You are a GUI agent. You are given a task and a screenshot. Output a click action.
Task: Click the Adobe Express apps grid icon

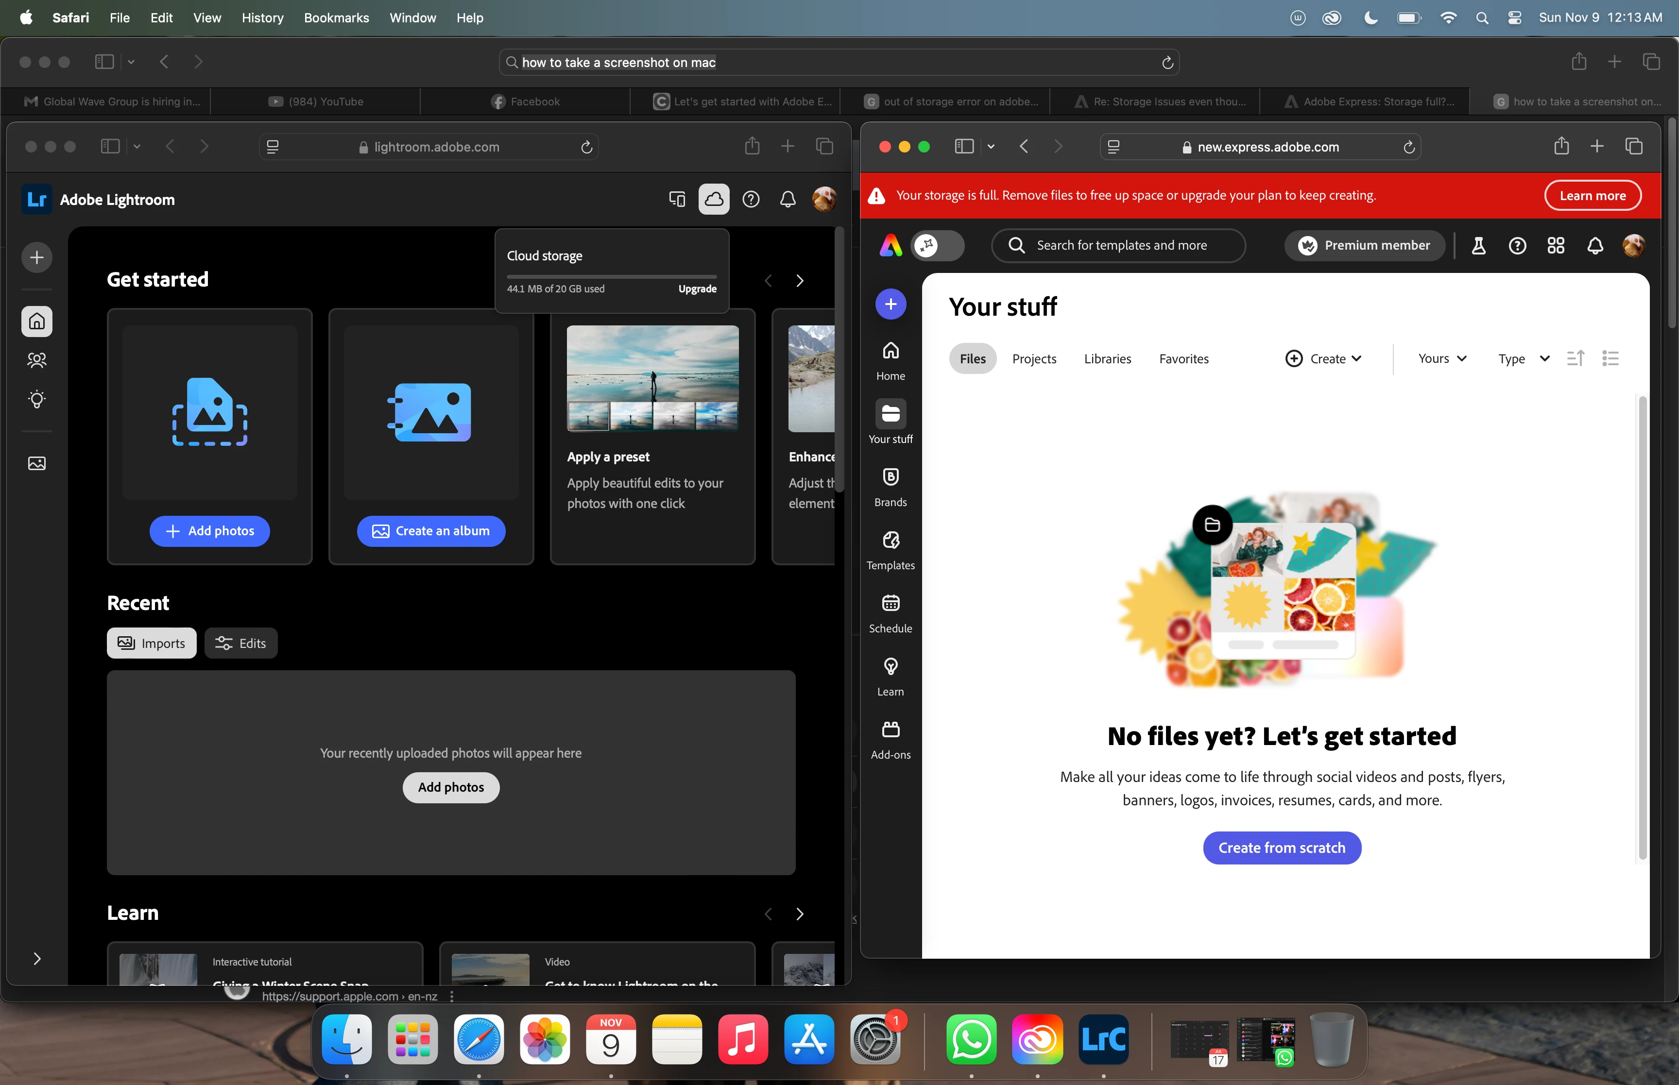tap(1555, 245)
